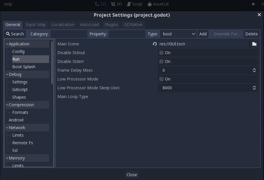Switch to the Localization tab

point(63,25)
